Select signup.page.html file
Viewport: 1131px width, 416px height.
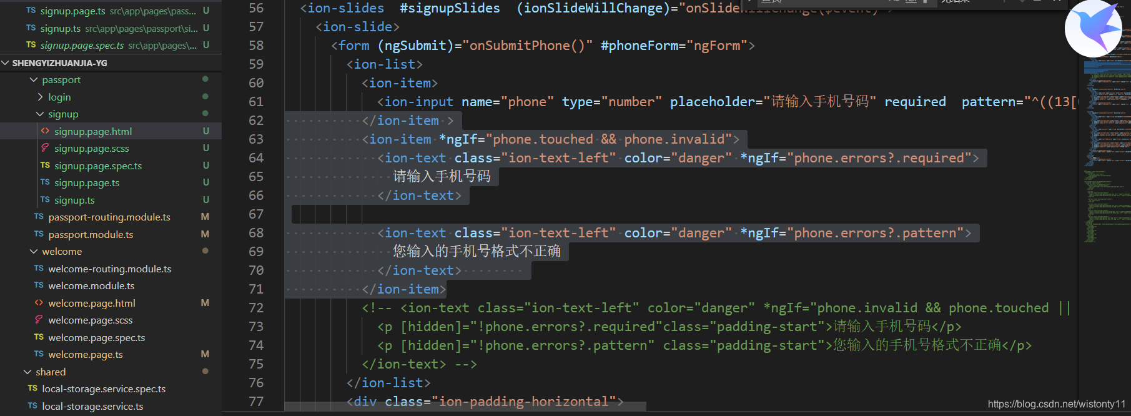coord(111,131)
